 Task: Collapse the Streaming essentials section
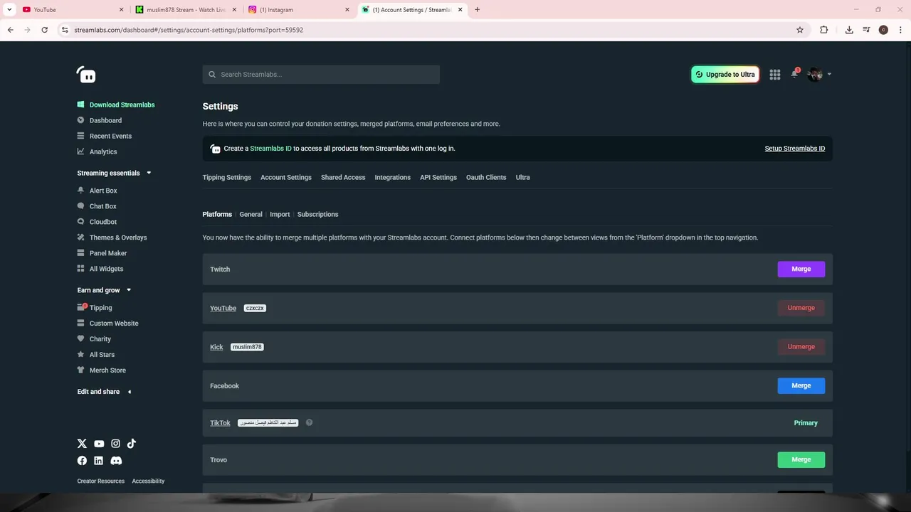(x=149, y=173)
